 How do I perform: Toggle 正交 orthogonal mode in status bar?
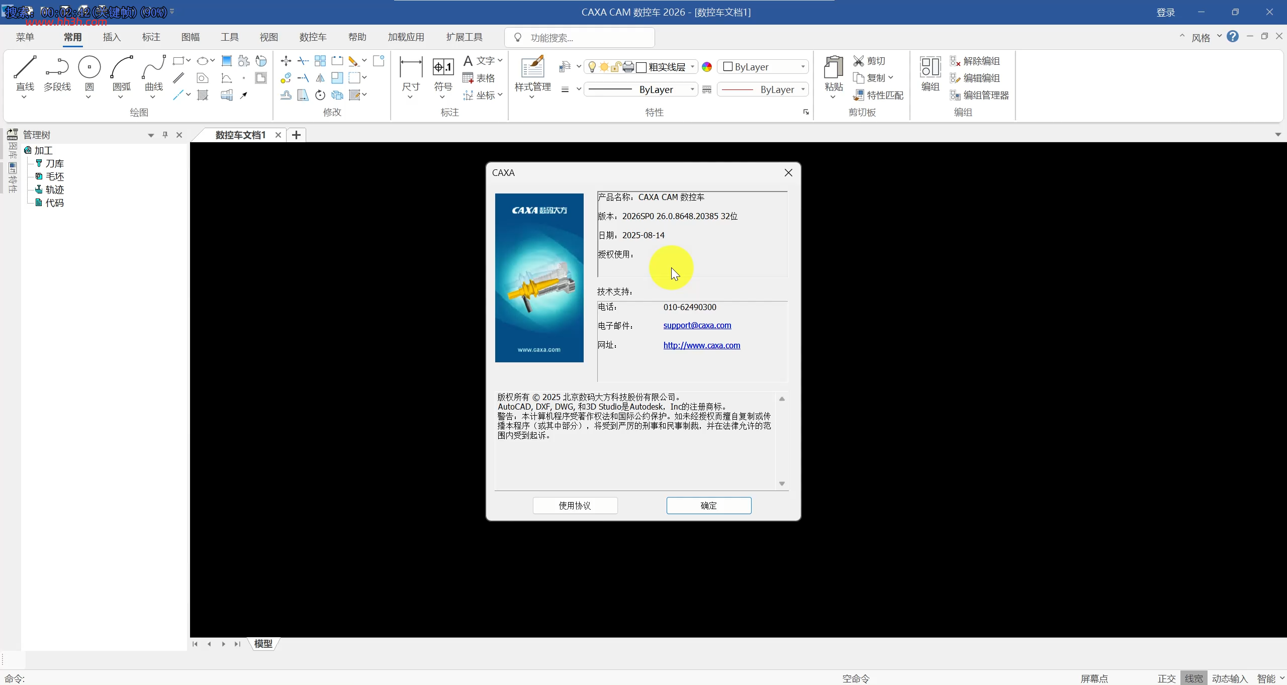point(1166,678)
